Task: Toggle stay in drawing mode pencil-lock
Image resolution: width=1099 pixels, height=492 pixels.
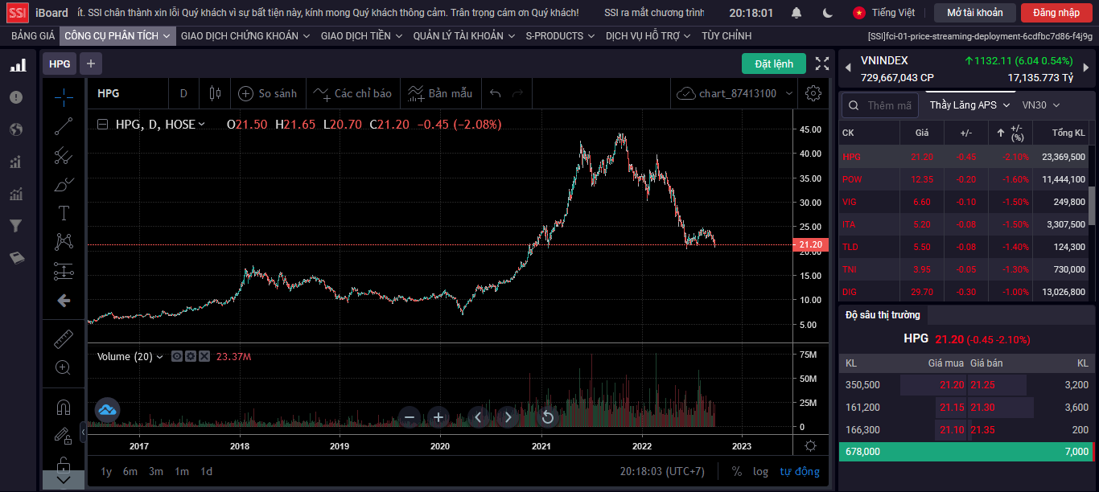Action: (64, 436)
